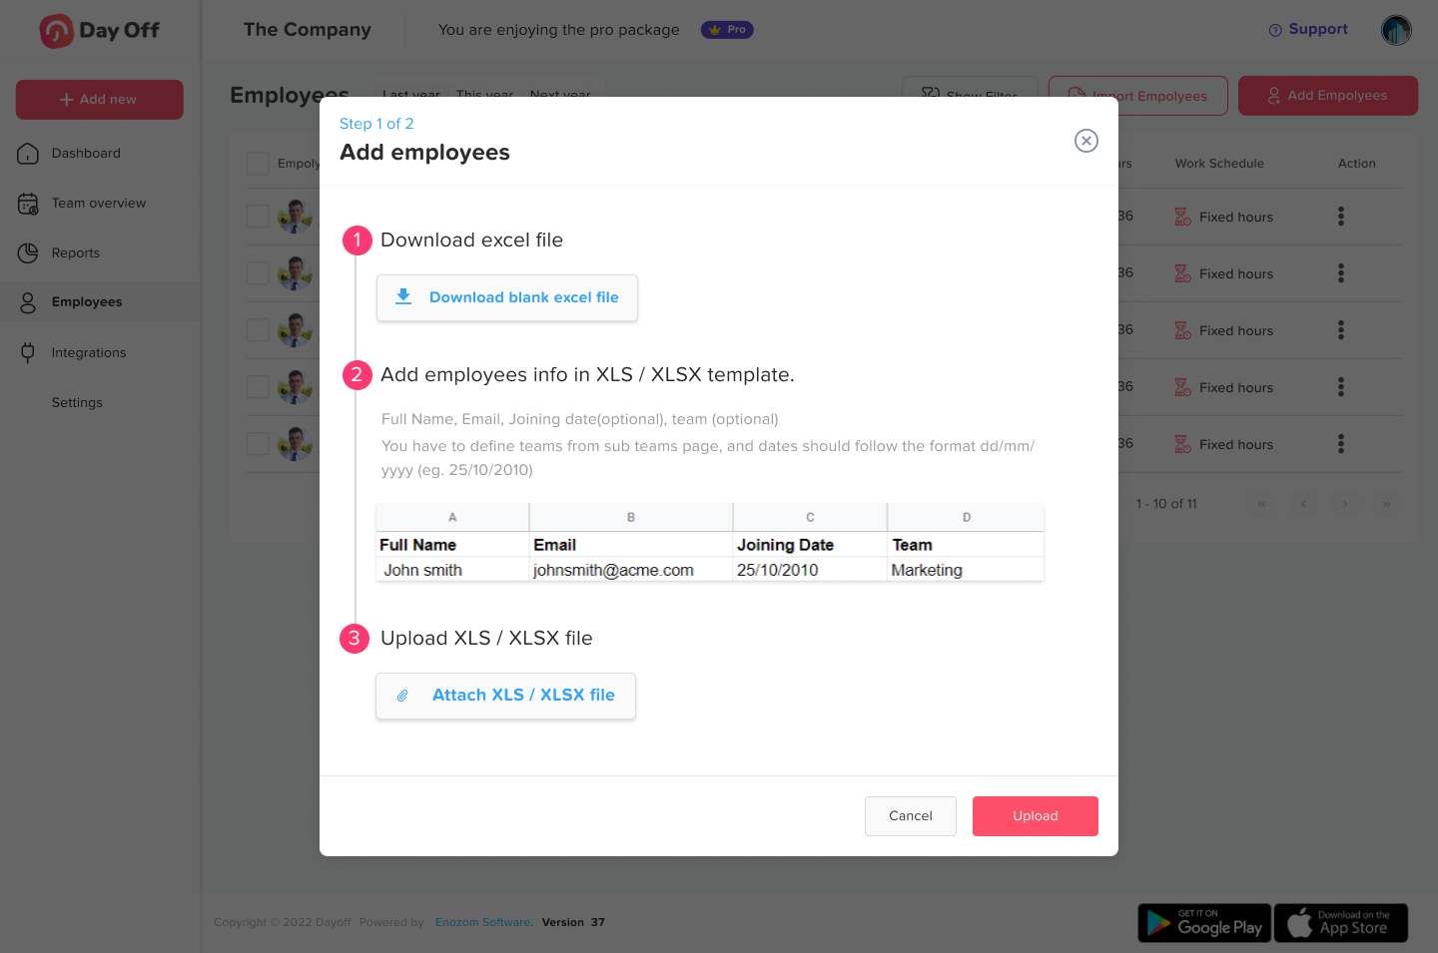Select Employees in the sidebar
Image resolution: width=1438 pixels, height=953 pixels.
click(87, 302)
